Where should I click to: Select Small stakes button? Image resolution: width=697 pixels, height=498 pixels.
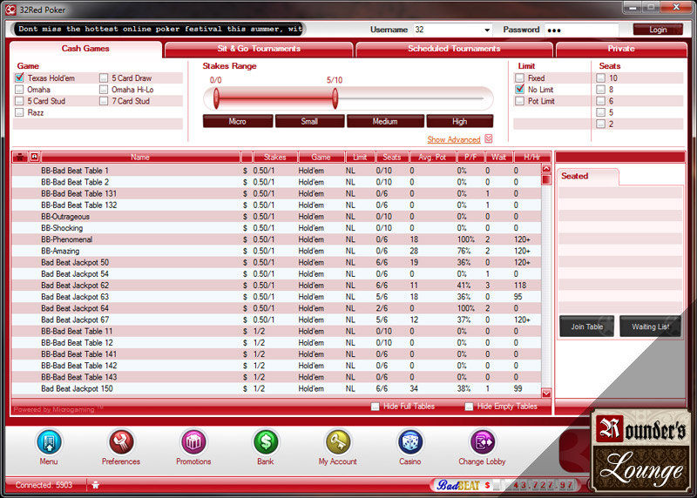(x=310, y=121)
